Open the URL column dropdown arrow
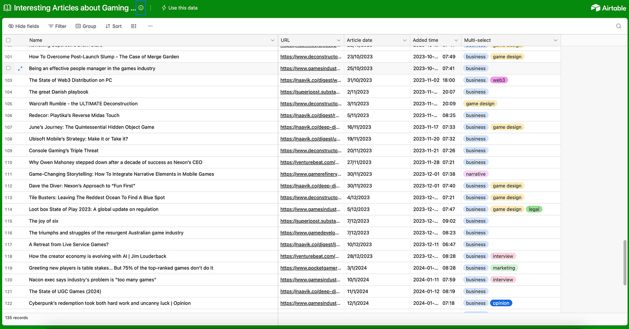Image resolution: width=629 pixels, height=329 pixels. coord(339,40)
